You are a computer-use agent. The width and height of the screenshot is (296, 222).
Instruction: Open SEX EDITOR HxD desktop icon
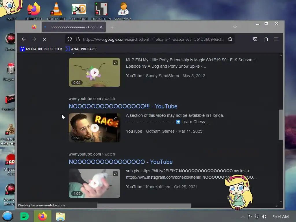(x=79, y=11)
